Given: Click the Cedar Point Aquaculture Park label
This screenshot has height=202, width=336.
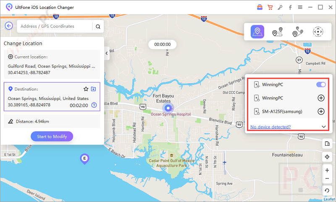Looking at the screenshot, I should coord(171,163).
